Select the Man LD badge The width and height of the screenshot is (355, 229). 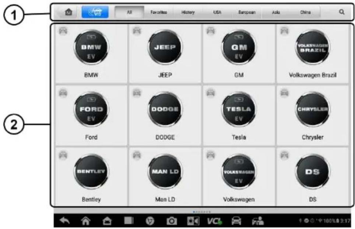click(x=165, y=171)
